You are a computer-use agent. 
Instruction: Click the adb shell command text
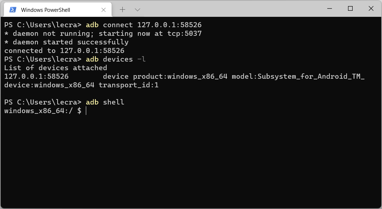coord(105,102)
